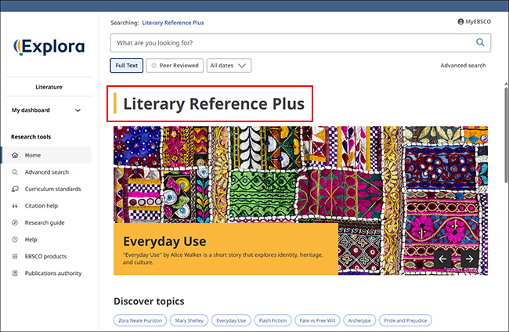Click the Help question icon
The height and width of the screenshot is (332, 509).
[x=15, y=240]
